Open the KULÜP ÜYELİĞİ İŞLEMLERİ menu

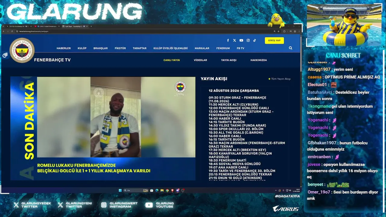(x=170, y=48)
